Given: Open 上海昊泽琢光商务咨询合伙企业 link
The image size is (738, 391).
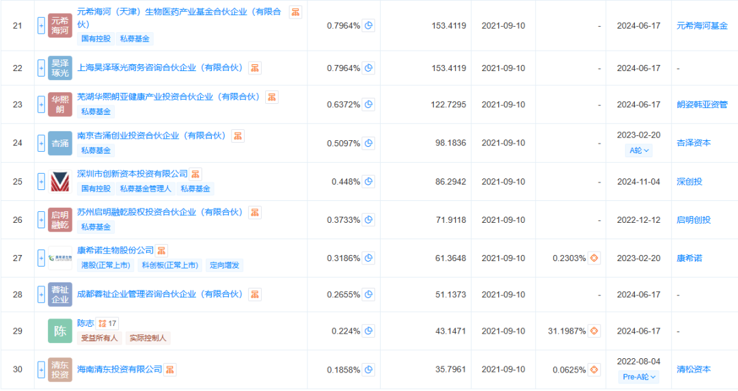Looking at the screenshot, I should click(x=160, y=68).
